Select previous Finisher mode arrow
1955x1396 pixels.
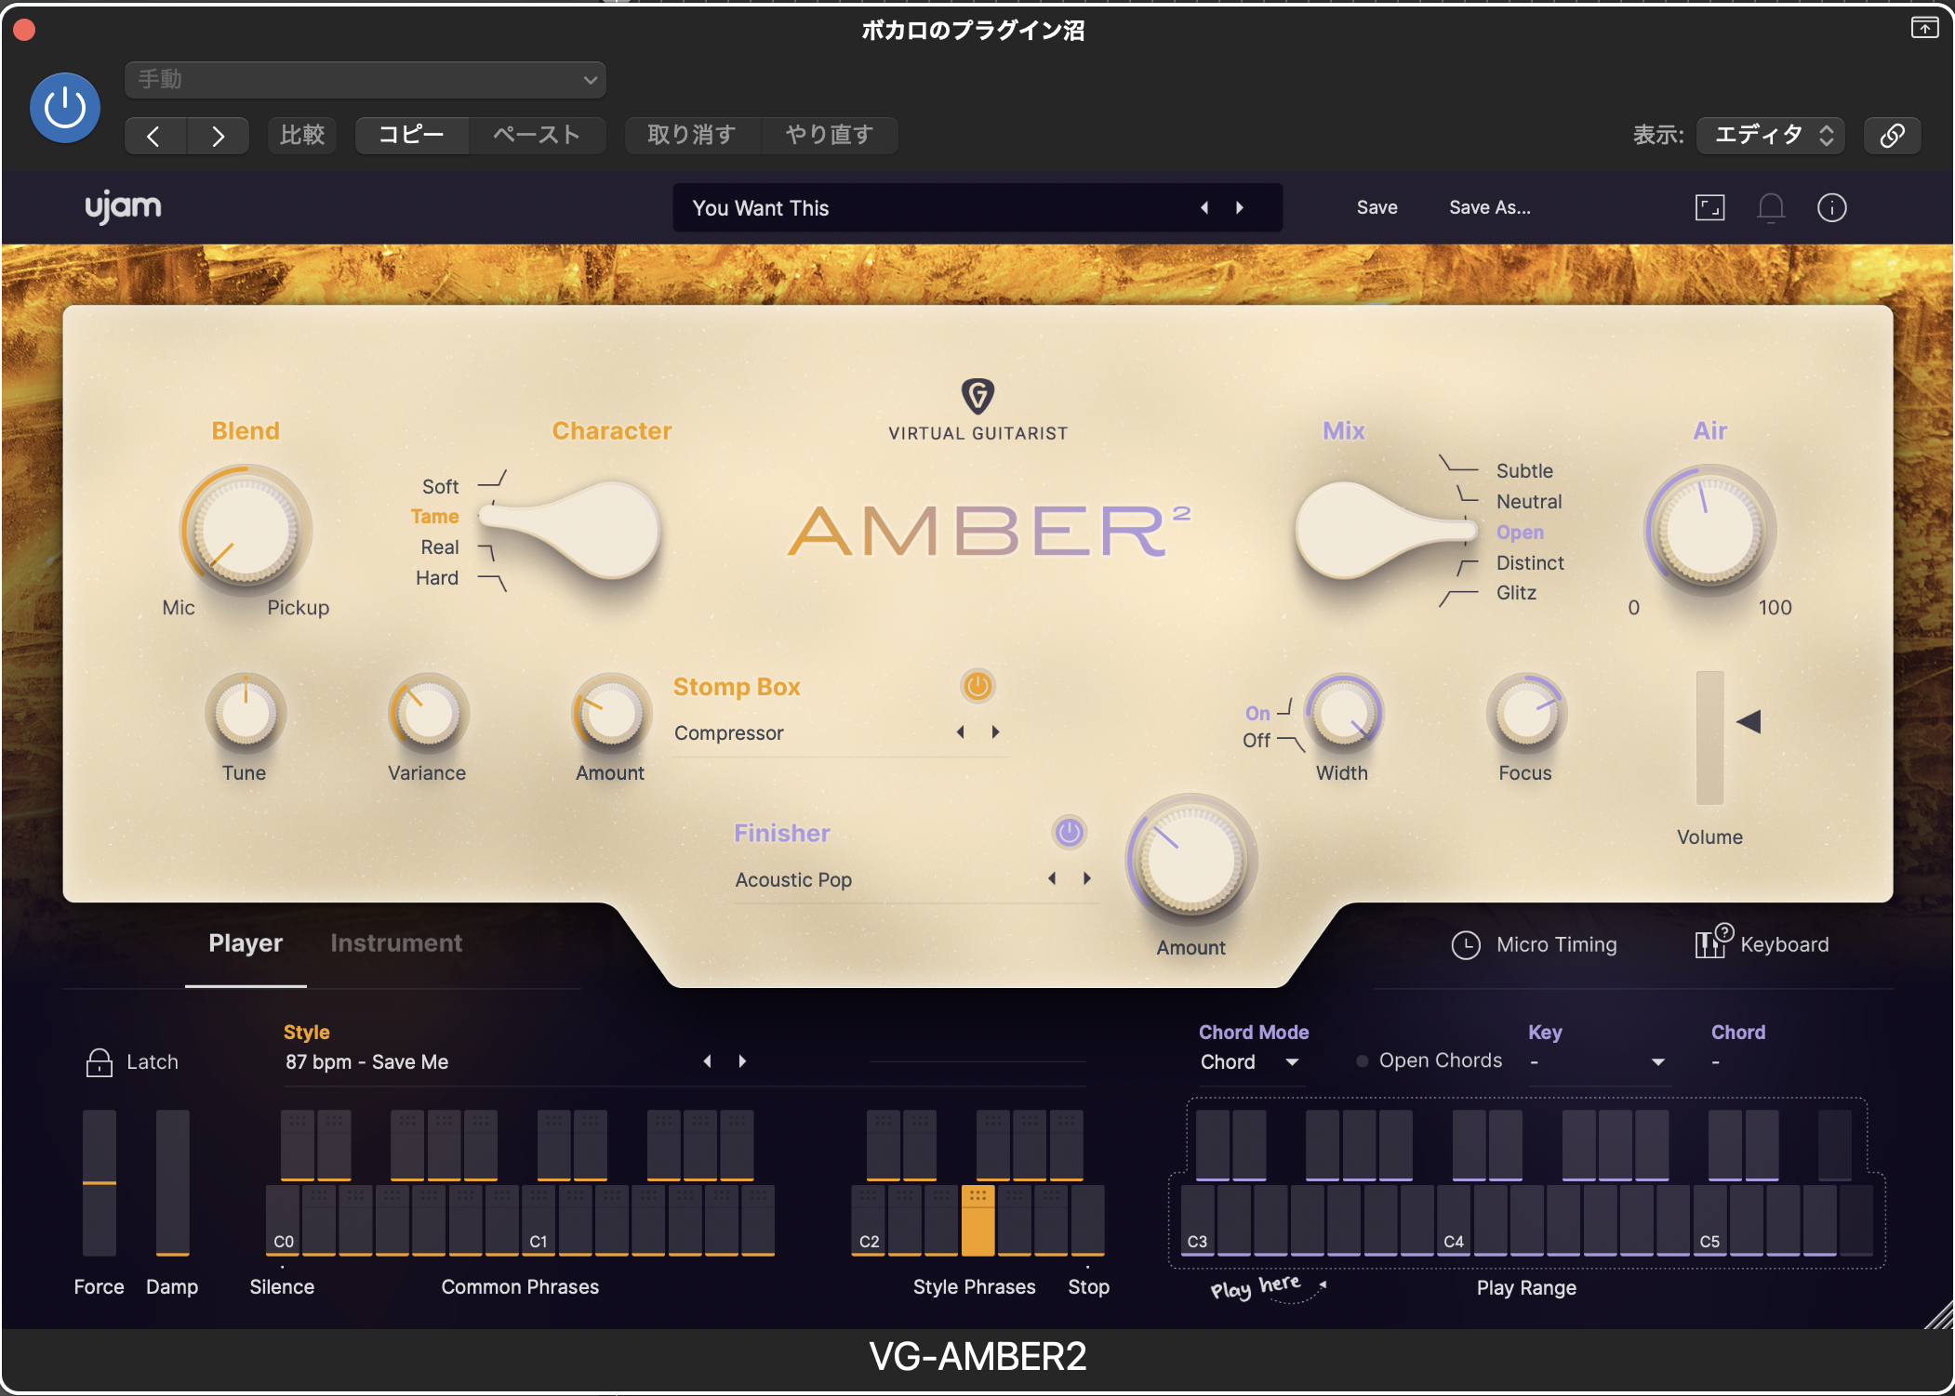pos(1052,879)
